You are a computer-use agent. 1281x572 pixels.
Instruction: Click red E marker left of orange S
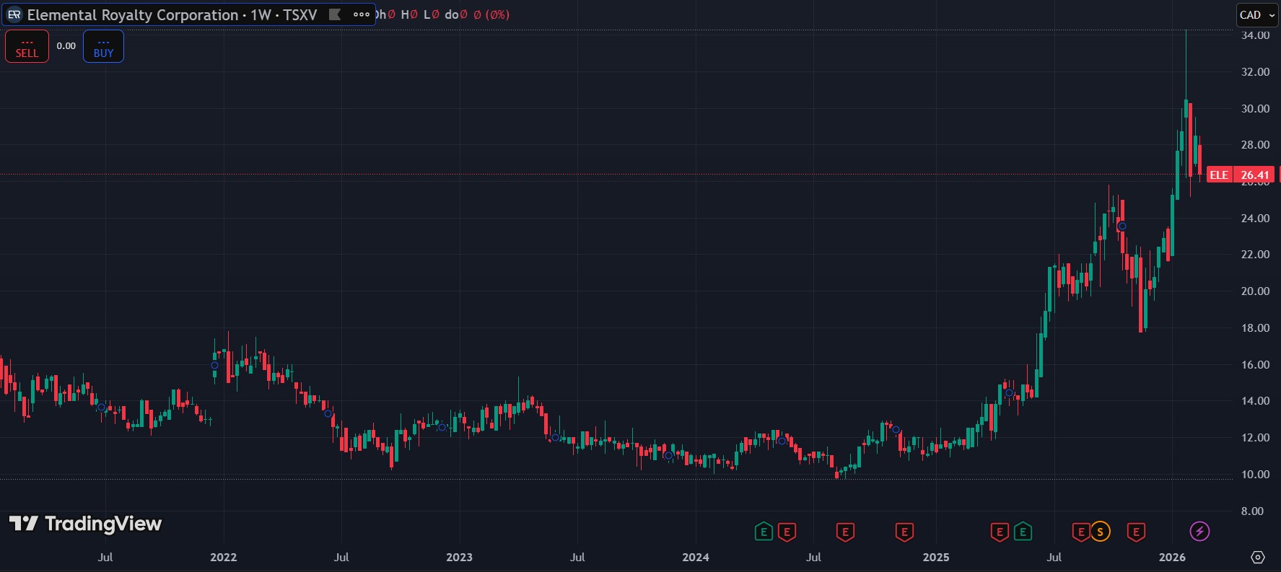tap(1081, 532)
